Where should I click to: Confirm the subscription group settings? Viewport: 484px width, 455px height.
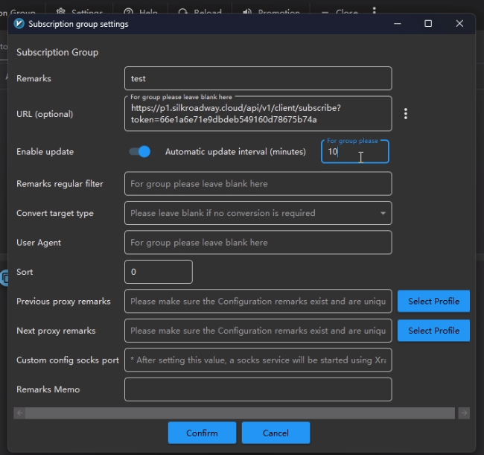(x=202, y=433)
